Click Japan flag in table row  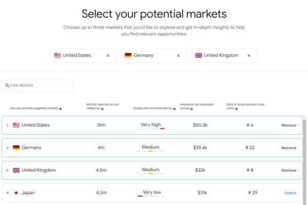tap(16, 193)
